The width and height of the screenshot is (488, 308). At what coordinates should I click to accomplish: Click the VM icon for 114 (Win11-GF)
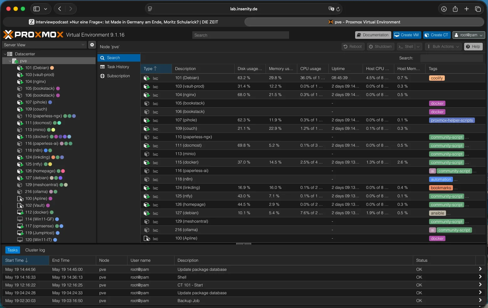point(20,219)
